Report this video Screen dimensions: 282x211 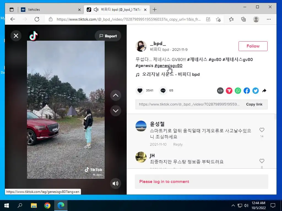click(x=108, y=36)
